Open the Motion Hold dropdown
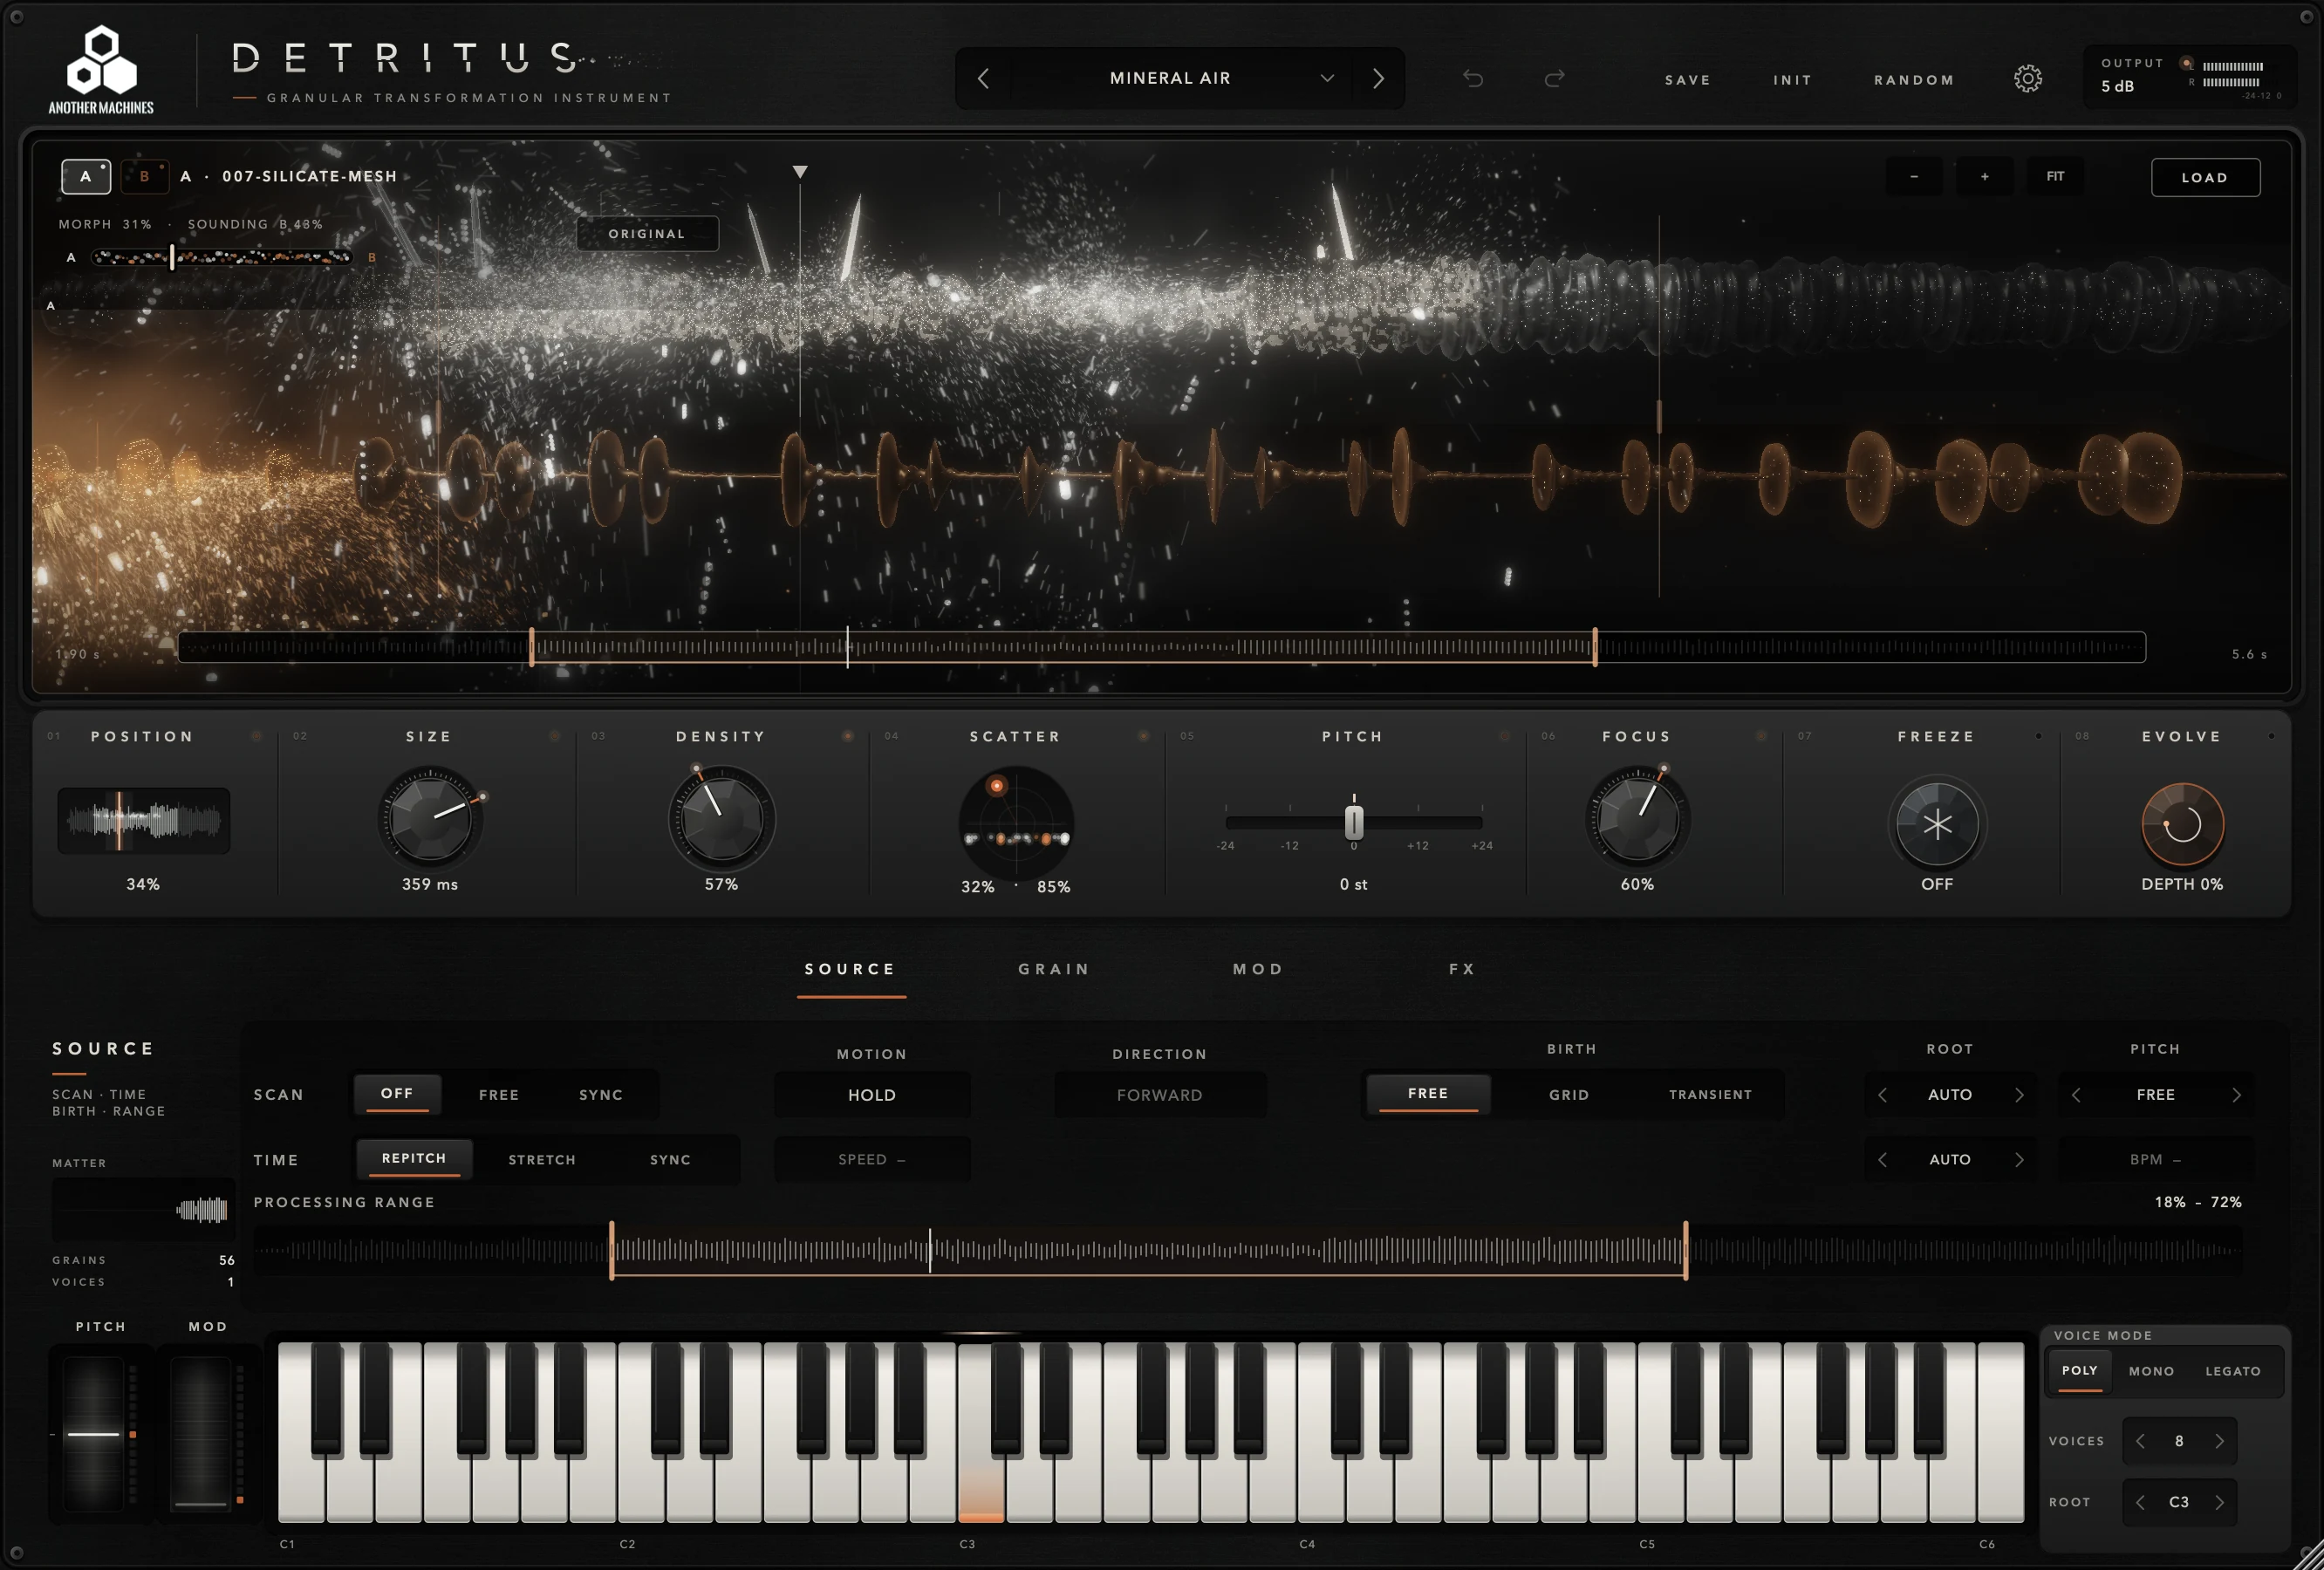This screenshot has width=2324, height=1570. point(872,1095)
